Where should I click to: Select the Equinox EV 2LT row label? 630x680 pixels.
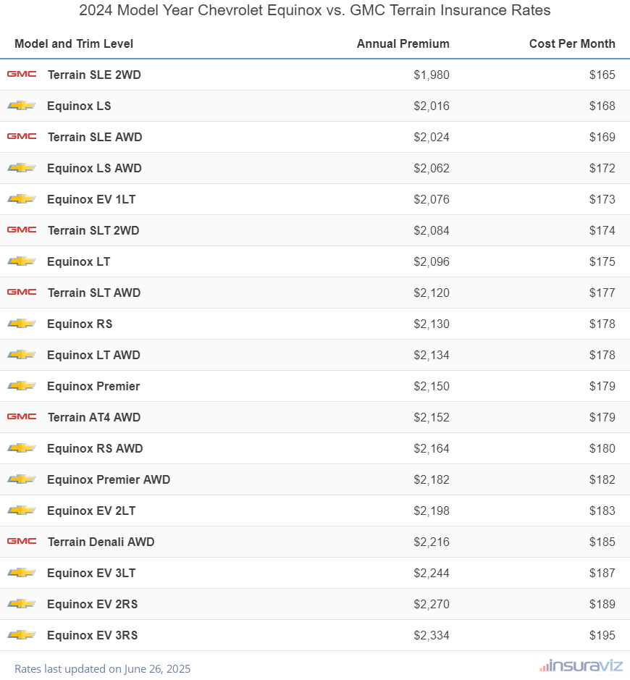91,511
